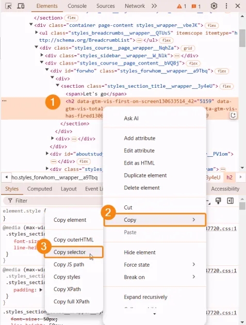This screenshot has width=246, height=325.
Task: Switch to the Console tab
Action: pyautogui.click(x=77, y=6)
